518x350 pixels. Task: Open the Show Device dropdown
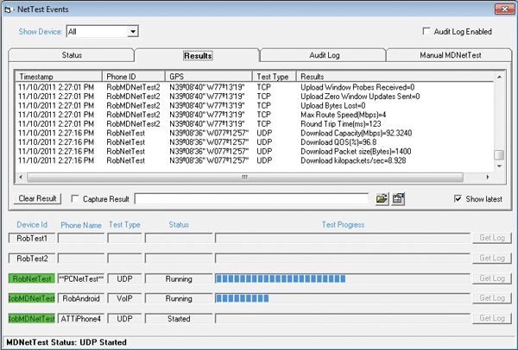pyautogui.click(x=132, y=32)
